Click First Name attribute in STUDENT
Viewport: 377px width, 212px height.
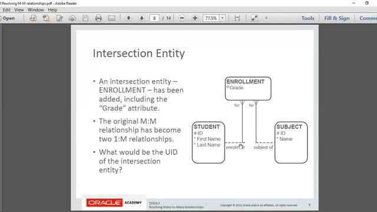(x=209, y=139)
